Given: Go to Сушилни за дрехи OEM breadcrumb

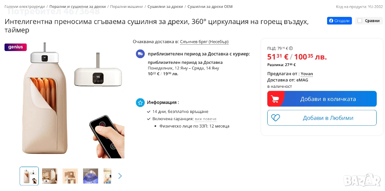Looking at the screenshot, I should [210, 7].
